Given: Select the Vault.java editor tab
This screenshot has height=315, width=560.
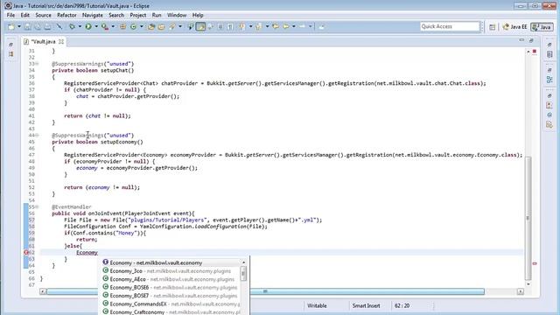Looking at the screenshot, I should tap(43, 42).
